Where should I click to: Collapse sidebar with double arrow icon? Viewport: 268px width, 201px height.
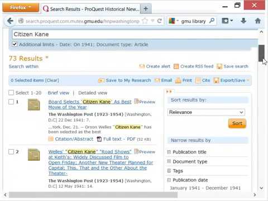coord(169,92)
